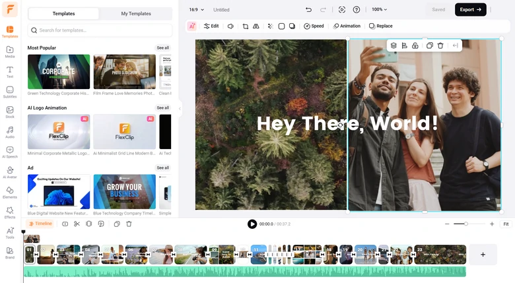Click the Split icon in the timeline toolbar
Image resolution: width=515 pixels, height=283 pixels.
[65, 224]
